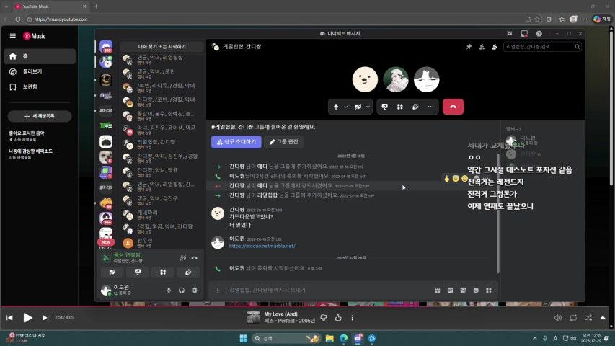Open Discord help question mark icon
The image size is (615, 346).
[539, 34]
